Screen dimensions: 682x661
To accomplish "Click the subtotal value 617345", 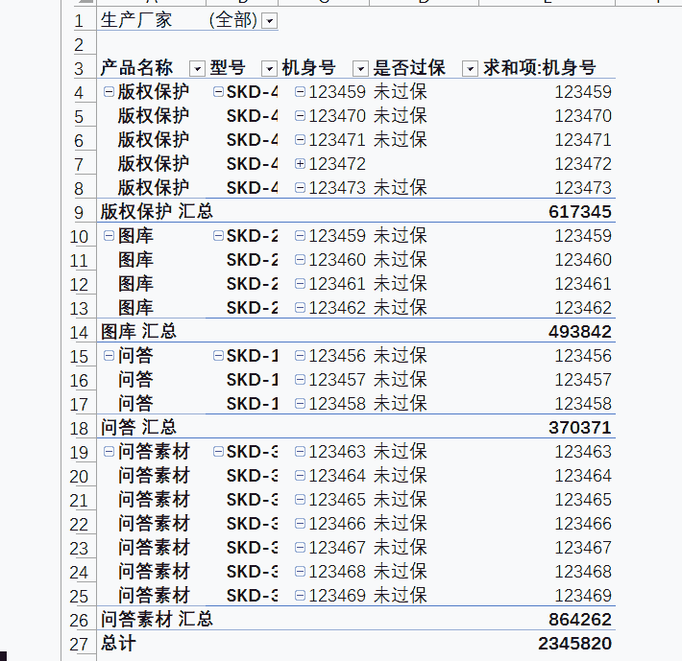I will tap(580, 211).
